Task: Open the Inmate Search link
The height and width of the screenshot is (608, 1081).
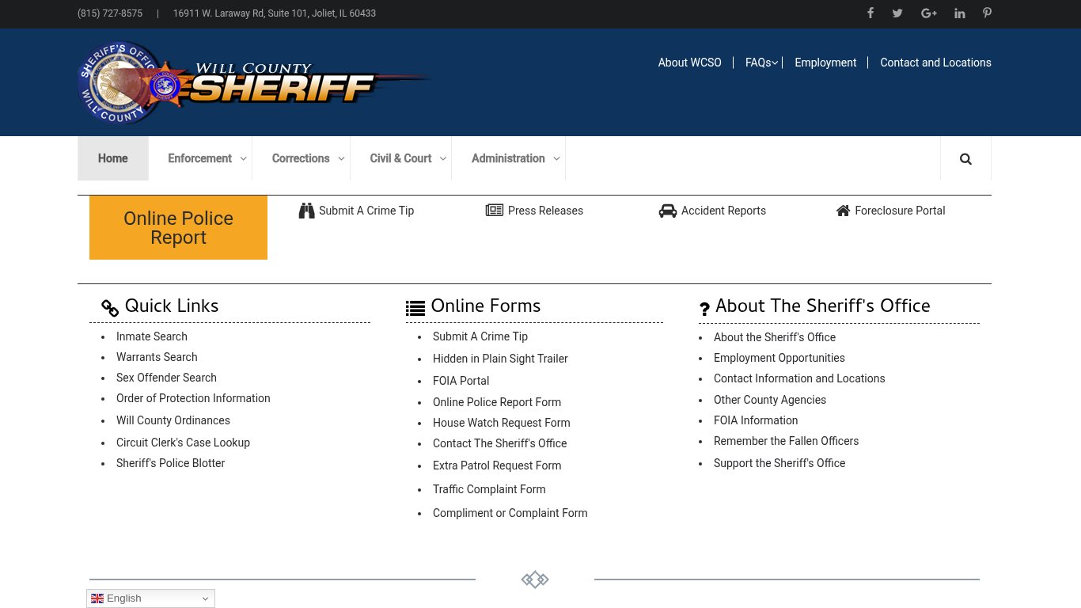Action: point(152,336)
